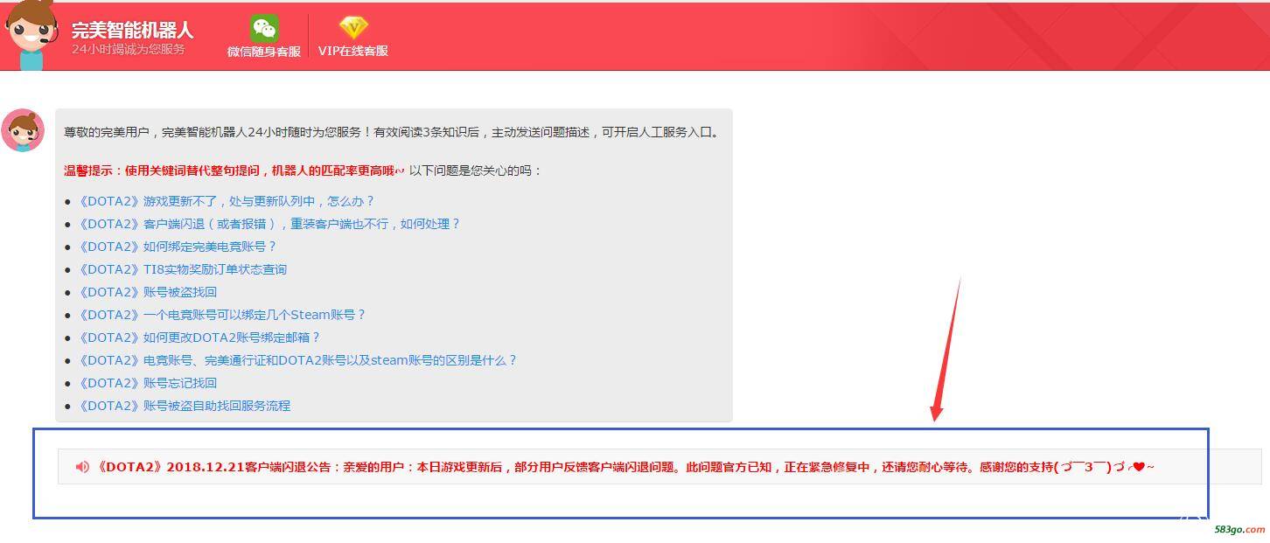Screen dimensions: 1270x543
Task: Select 如何绑定完美电竞账号 question
Action: 178,247
